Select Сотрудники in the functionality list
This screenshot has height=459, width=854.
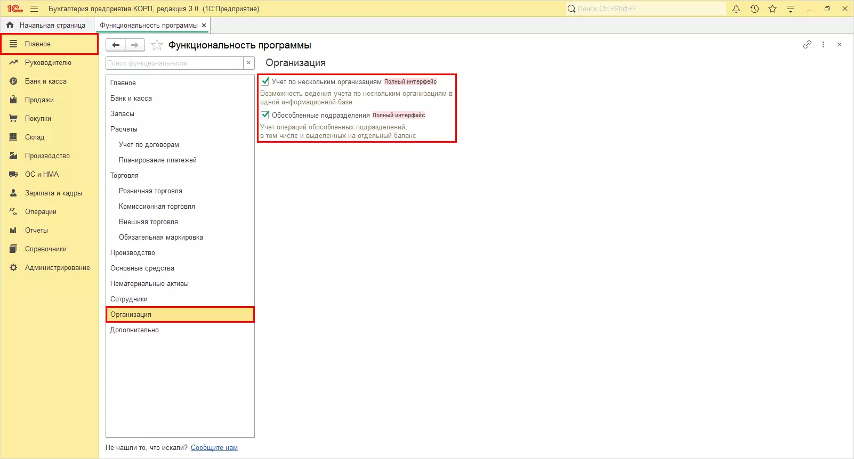click(180, 299)
